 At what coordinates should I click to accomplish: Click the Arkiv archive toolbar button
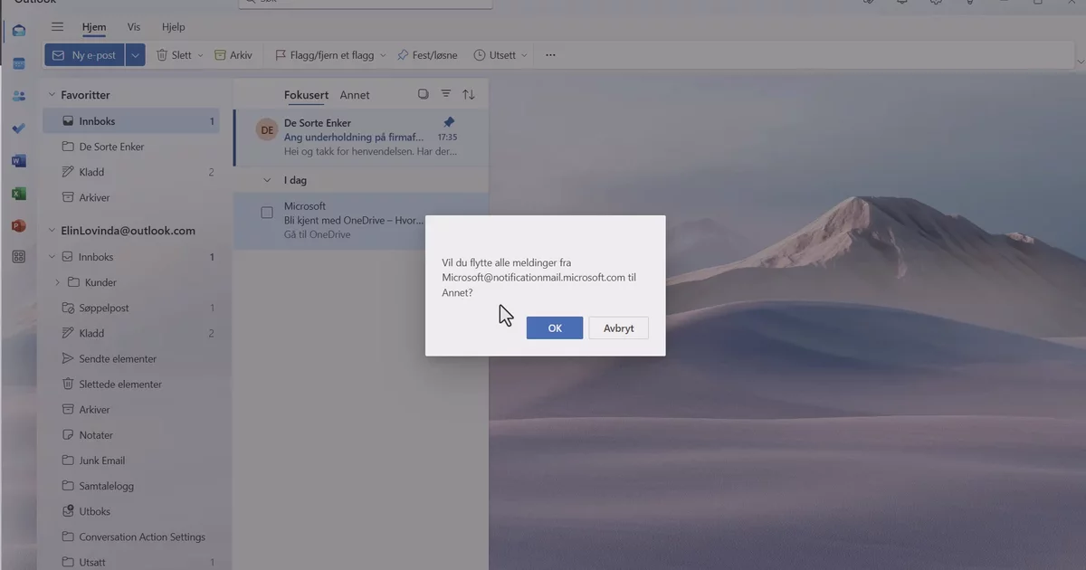tap(233, 55)
